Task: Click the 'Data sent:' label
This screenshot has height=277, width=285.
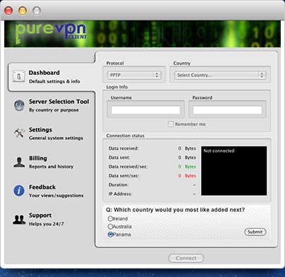Action: pyautogui.click(x=119, y=158)
